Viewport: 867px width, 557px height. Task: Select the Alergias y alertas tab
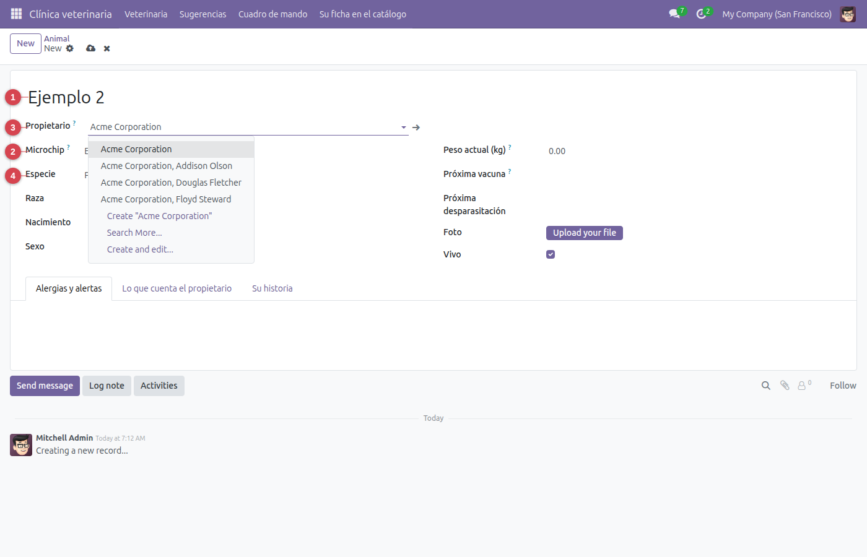pyautogui.click(x=69, y=288)
